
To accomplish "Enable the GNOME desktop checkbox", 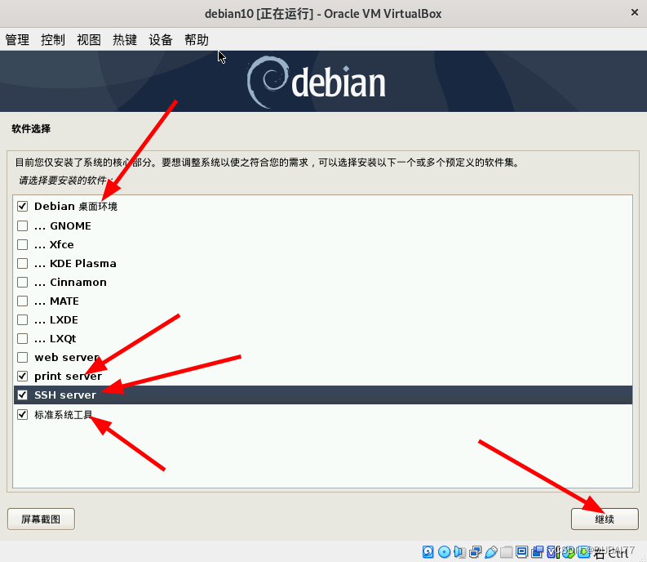I will pyautogui.click(x=22, y=225).
